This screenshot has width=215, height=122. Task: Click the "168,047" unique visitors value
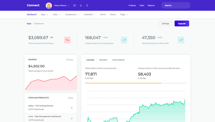[x=93, y=38]
